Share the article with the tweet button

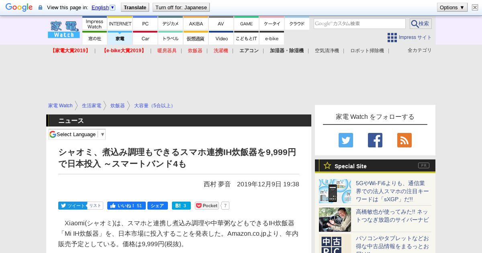click(x=72, y=206)
